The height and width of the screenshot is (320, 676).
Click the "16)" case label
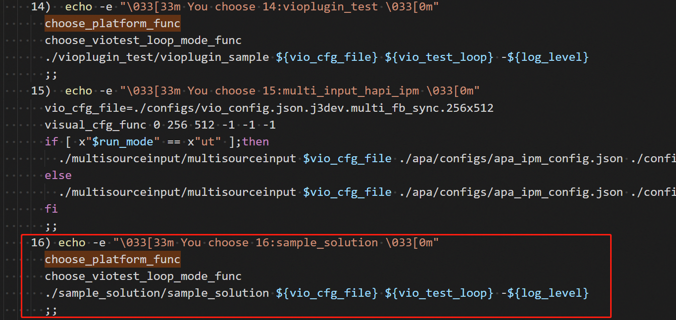tap(41, 242)
